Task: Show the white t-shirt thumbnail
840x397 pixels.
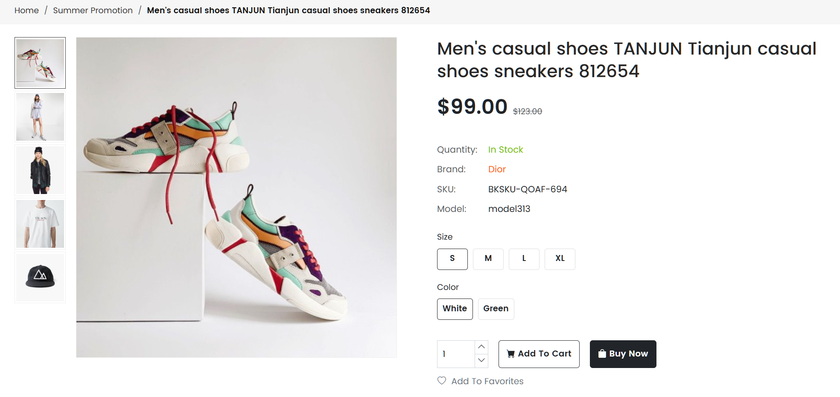Action: tap(40, 224)
